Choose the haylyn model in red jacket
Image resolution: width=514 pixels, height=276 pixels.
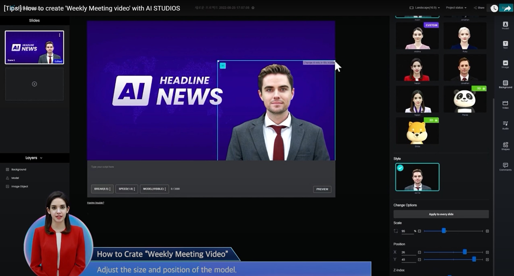click(417, 68)
